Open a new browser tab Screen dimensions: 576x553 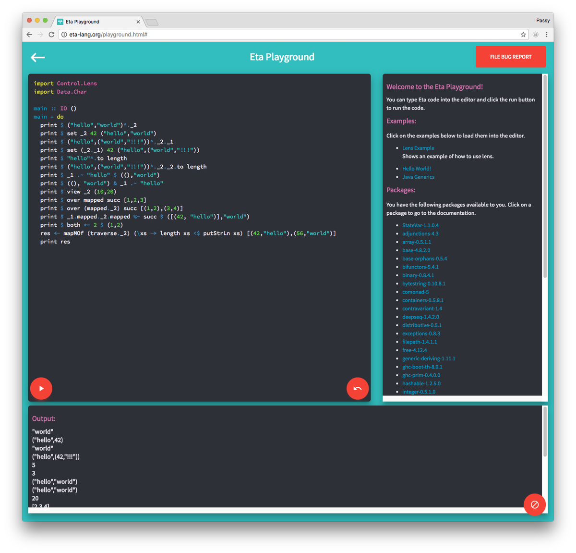(152, 22)
